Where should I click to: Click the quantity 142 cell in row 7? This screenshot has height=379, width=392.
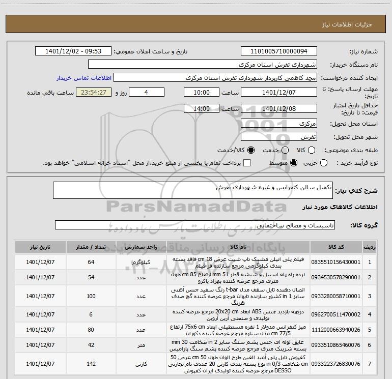pyautogui.click(x=91, y=364)
